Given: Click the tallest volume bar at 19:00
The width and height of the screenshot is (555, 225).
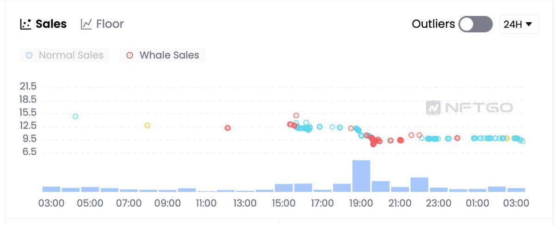Looking at the screenshot, I should (x=361, y=176).
